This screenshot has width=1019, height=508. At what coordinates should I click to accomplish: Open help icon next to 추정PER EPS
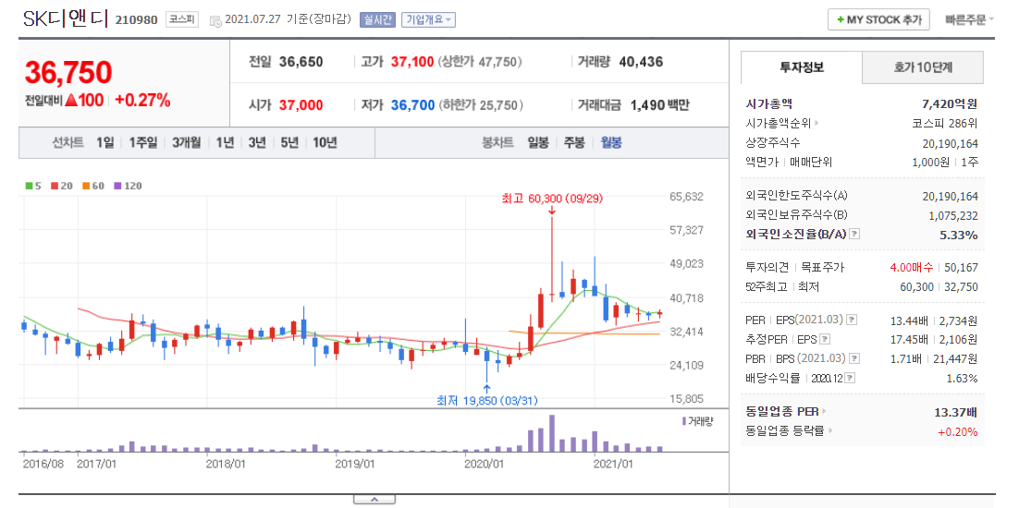pos(825,339)
